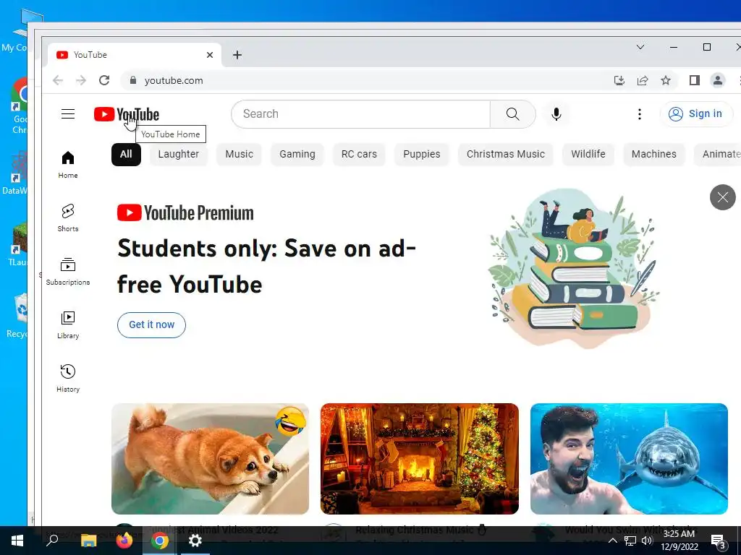
Task: Select the RC cars filter chip
Action: [x=359, y=155]
